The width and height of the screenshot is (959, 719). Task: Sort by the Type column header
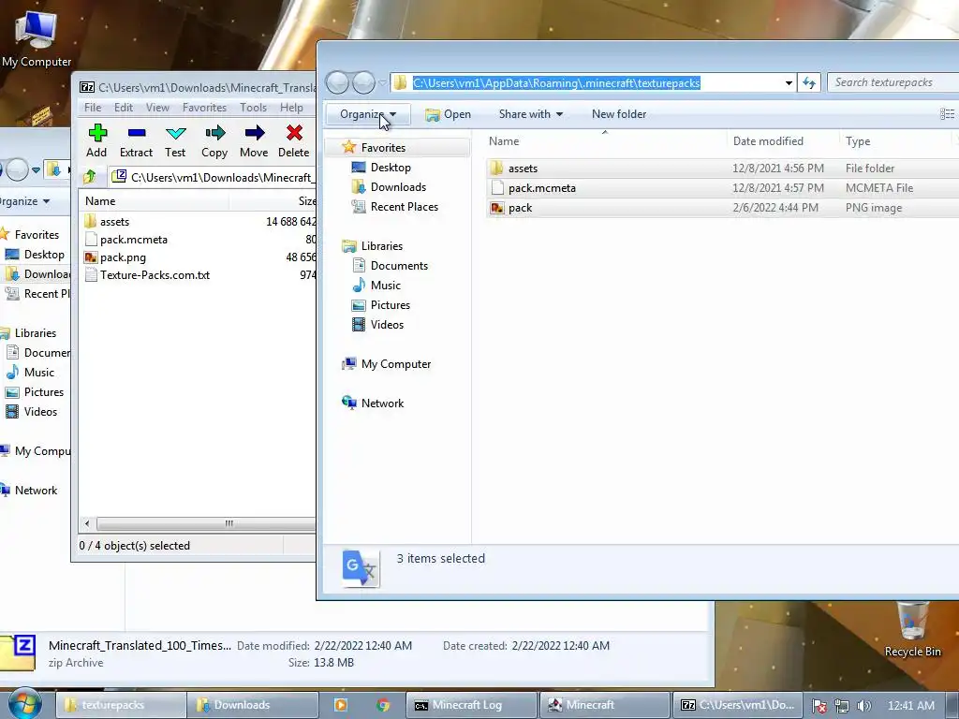click(894, 141)
